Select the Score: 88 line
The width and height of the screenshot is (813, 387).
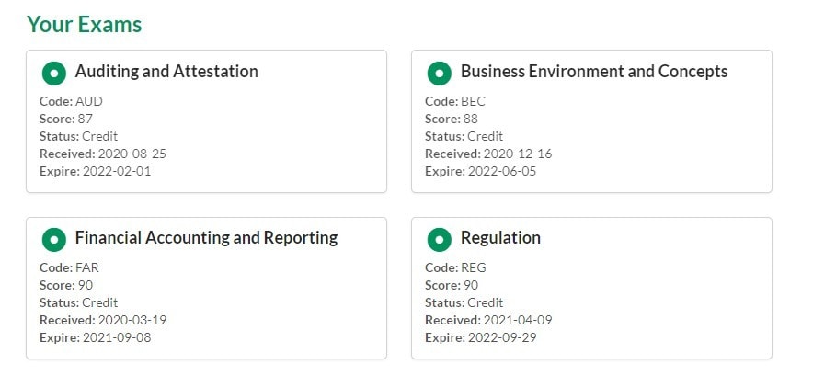451,119
